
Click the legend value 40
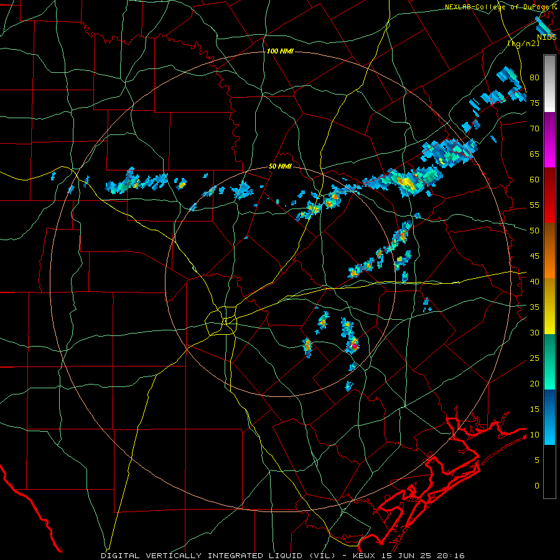pyautogui.click(x=534, y=281)
